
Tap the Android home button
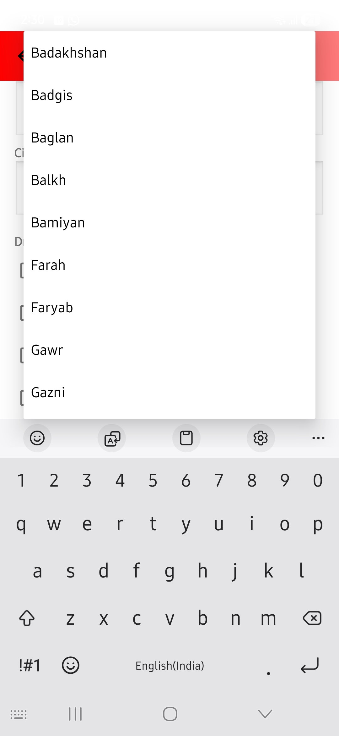tap(170, 714)
